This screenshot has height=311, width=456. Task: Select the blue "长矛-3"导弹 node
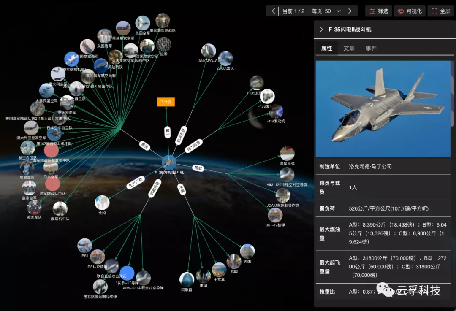click(x=127, y=273)
